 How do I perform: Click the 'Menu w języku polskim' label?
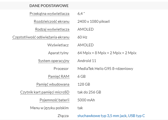(x=49, y=108)
